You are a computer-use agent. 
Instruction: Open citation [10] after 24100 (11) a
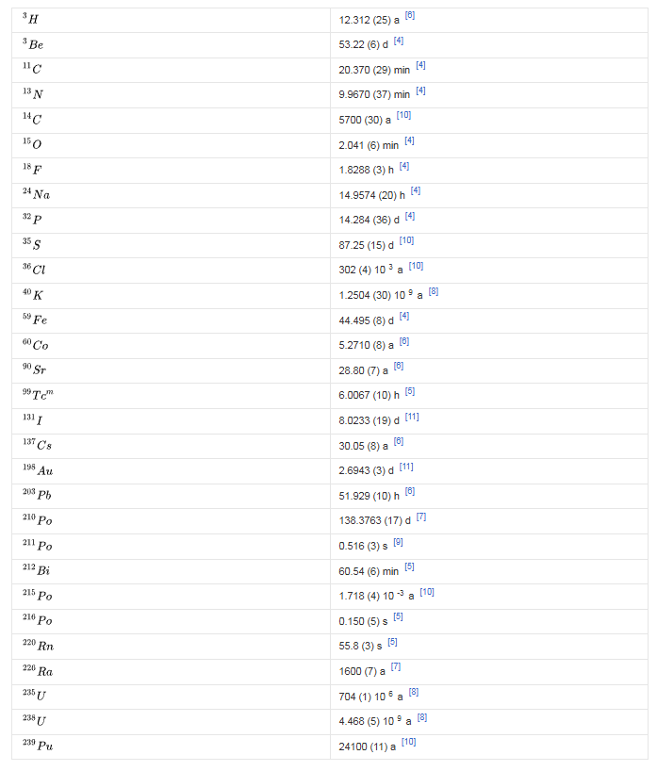tap(408, 742)
